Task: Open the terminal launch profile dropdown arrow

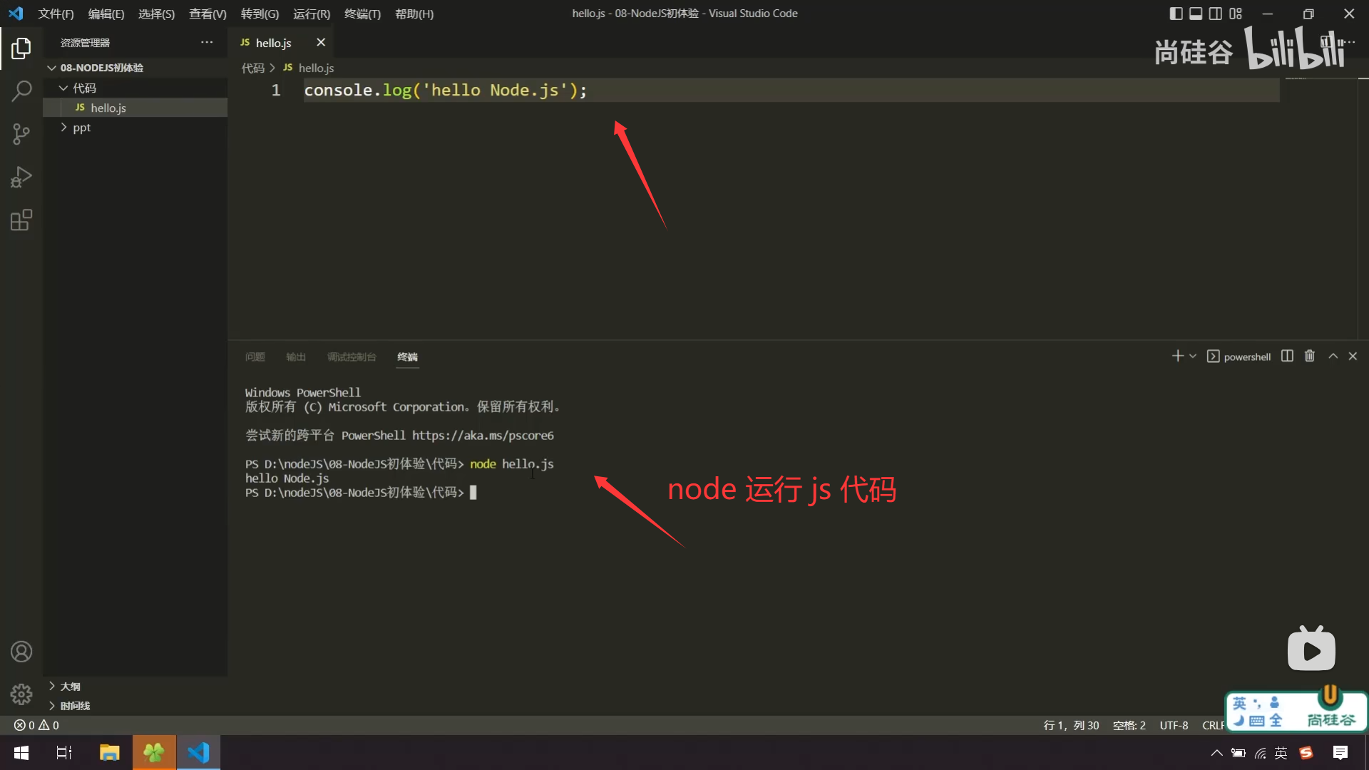Action: click(1193, 356)
